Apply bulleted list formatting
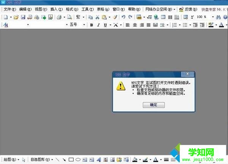Image resolution: width=228 pixels, height=164 pixels. 185,25
